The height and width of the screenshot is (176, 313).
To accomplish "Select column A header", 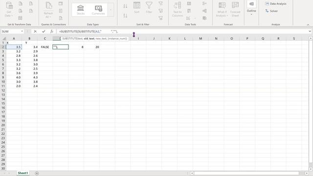I will coord(14,39).
